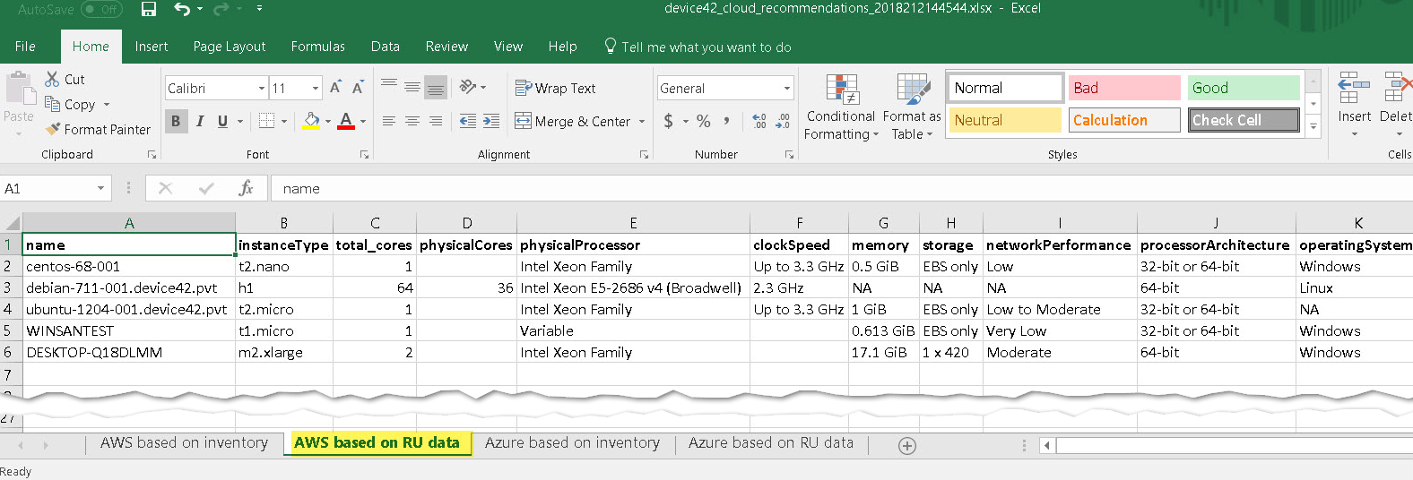Open the Data ribbon tab

tap(386, 47)
